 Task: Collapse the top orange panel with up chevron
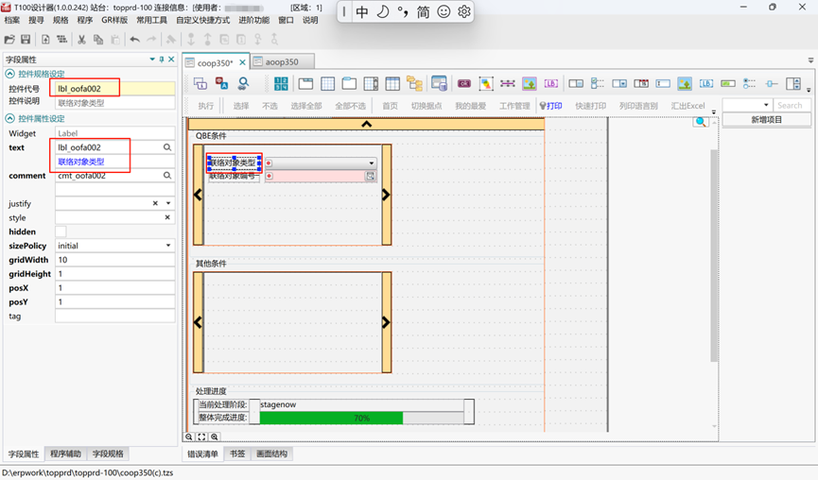tap(366, 124)
